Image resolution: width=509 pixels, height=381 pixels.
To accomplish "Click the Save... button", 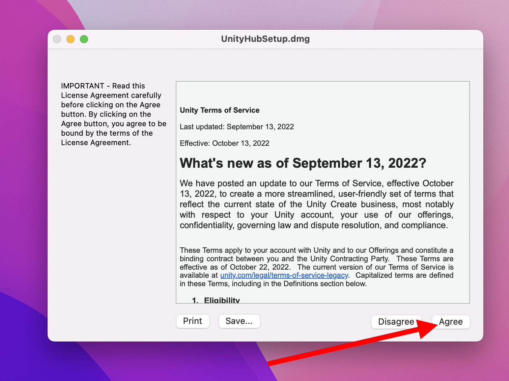I will pyautogui.click(x=239, y=321).
